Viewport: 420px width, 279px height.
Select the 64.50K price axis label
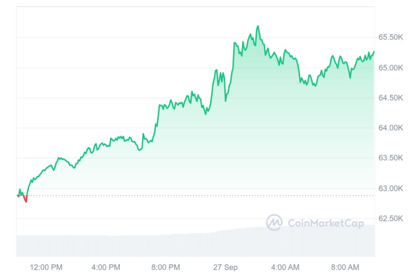click(x=391, y=98)
